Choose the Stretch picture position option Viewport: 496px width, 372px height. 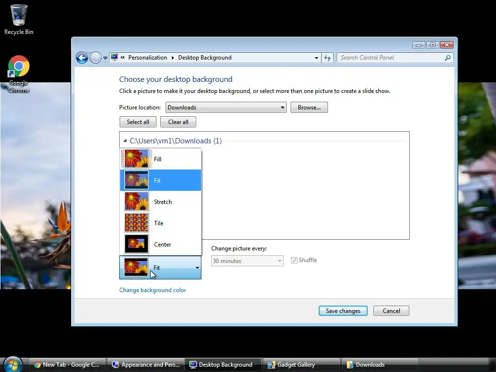click(x=160, y=201)
